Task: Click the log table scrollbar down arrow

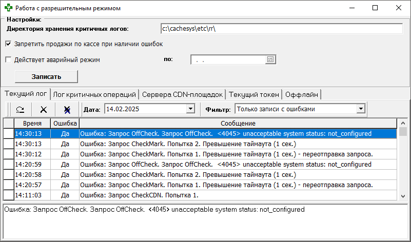Action: [403, 196]
